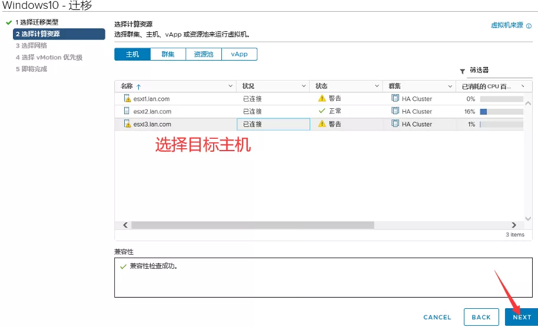Open the vApp tab
538x327 pixels.
pos(239,54)
